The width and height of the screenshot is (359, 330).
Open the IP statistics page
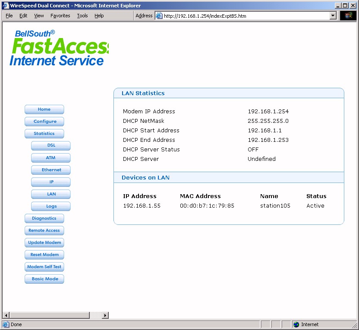point(51,182)
